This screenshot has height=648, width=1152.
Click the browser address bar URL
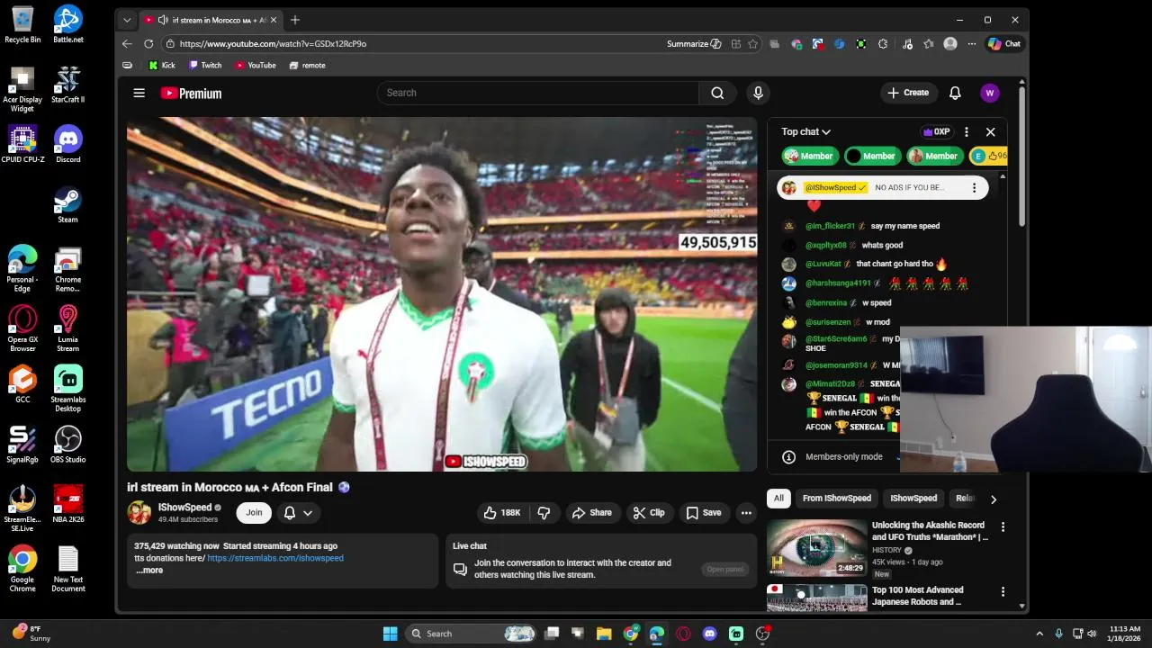(x=273, y=43)
